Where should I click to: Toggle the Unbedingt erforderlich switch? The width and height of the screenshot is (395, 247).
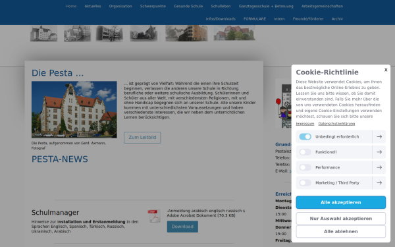305,136
